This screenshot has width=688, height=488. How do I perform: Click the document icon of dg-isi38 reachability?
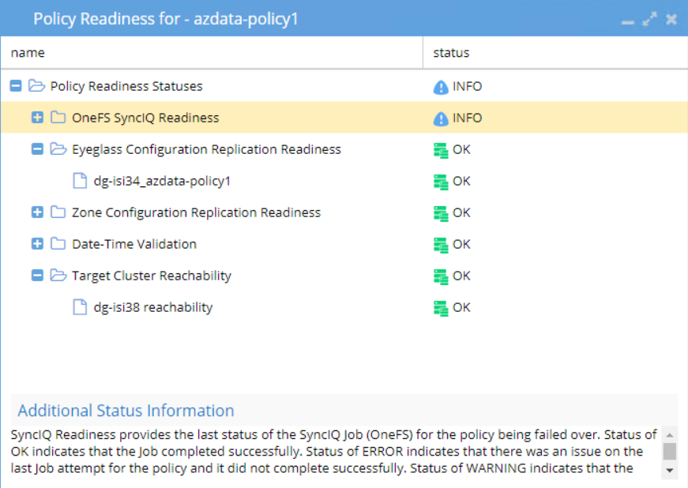(80, 307)
